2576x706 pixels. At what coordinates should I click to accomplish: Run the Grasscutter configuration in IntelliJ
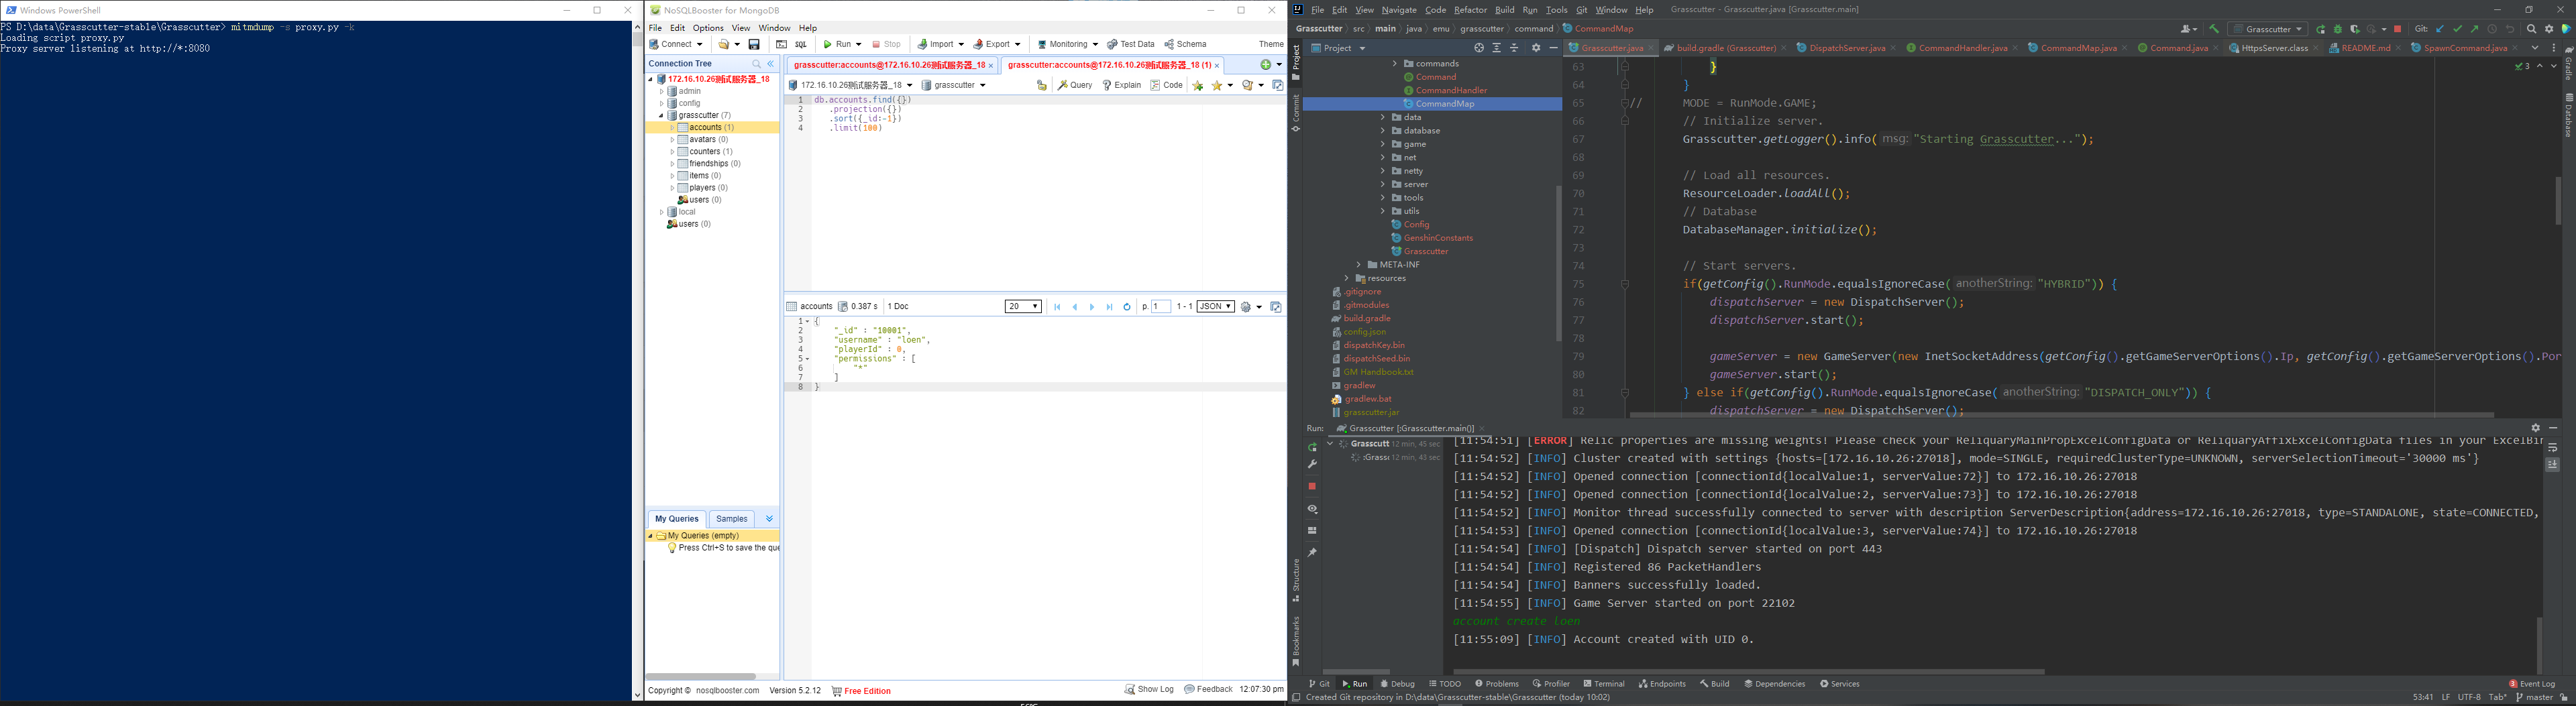[x=2322, y=29]
